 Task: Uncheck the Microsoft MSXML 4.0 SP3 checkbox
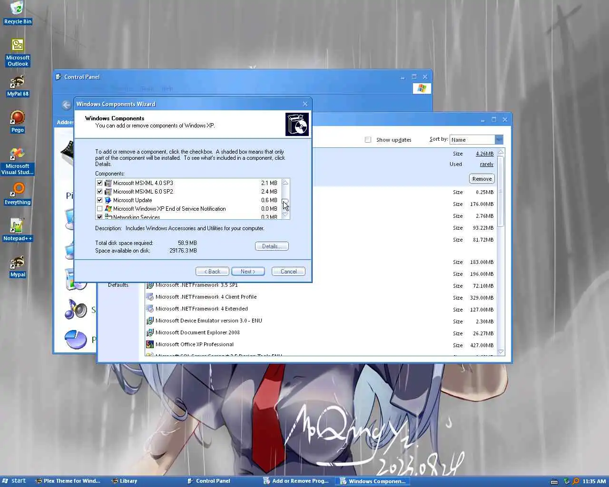pos(99,183)
